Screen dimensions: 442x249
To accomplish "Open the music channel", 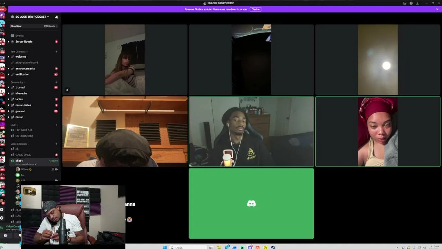I will pyautogui.click(x=34, y=117).
